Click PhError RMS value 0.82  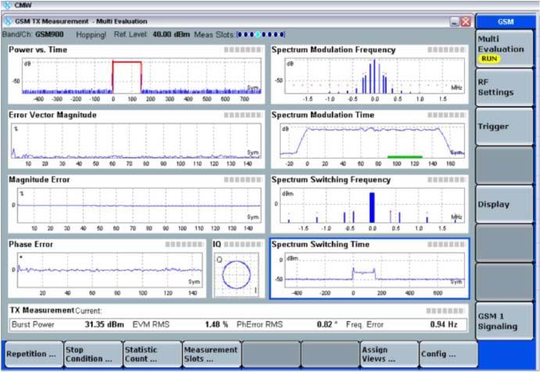327,325
